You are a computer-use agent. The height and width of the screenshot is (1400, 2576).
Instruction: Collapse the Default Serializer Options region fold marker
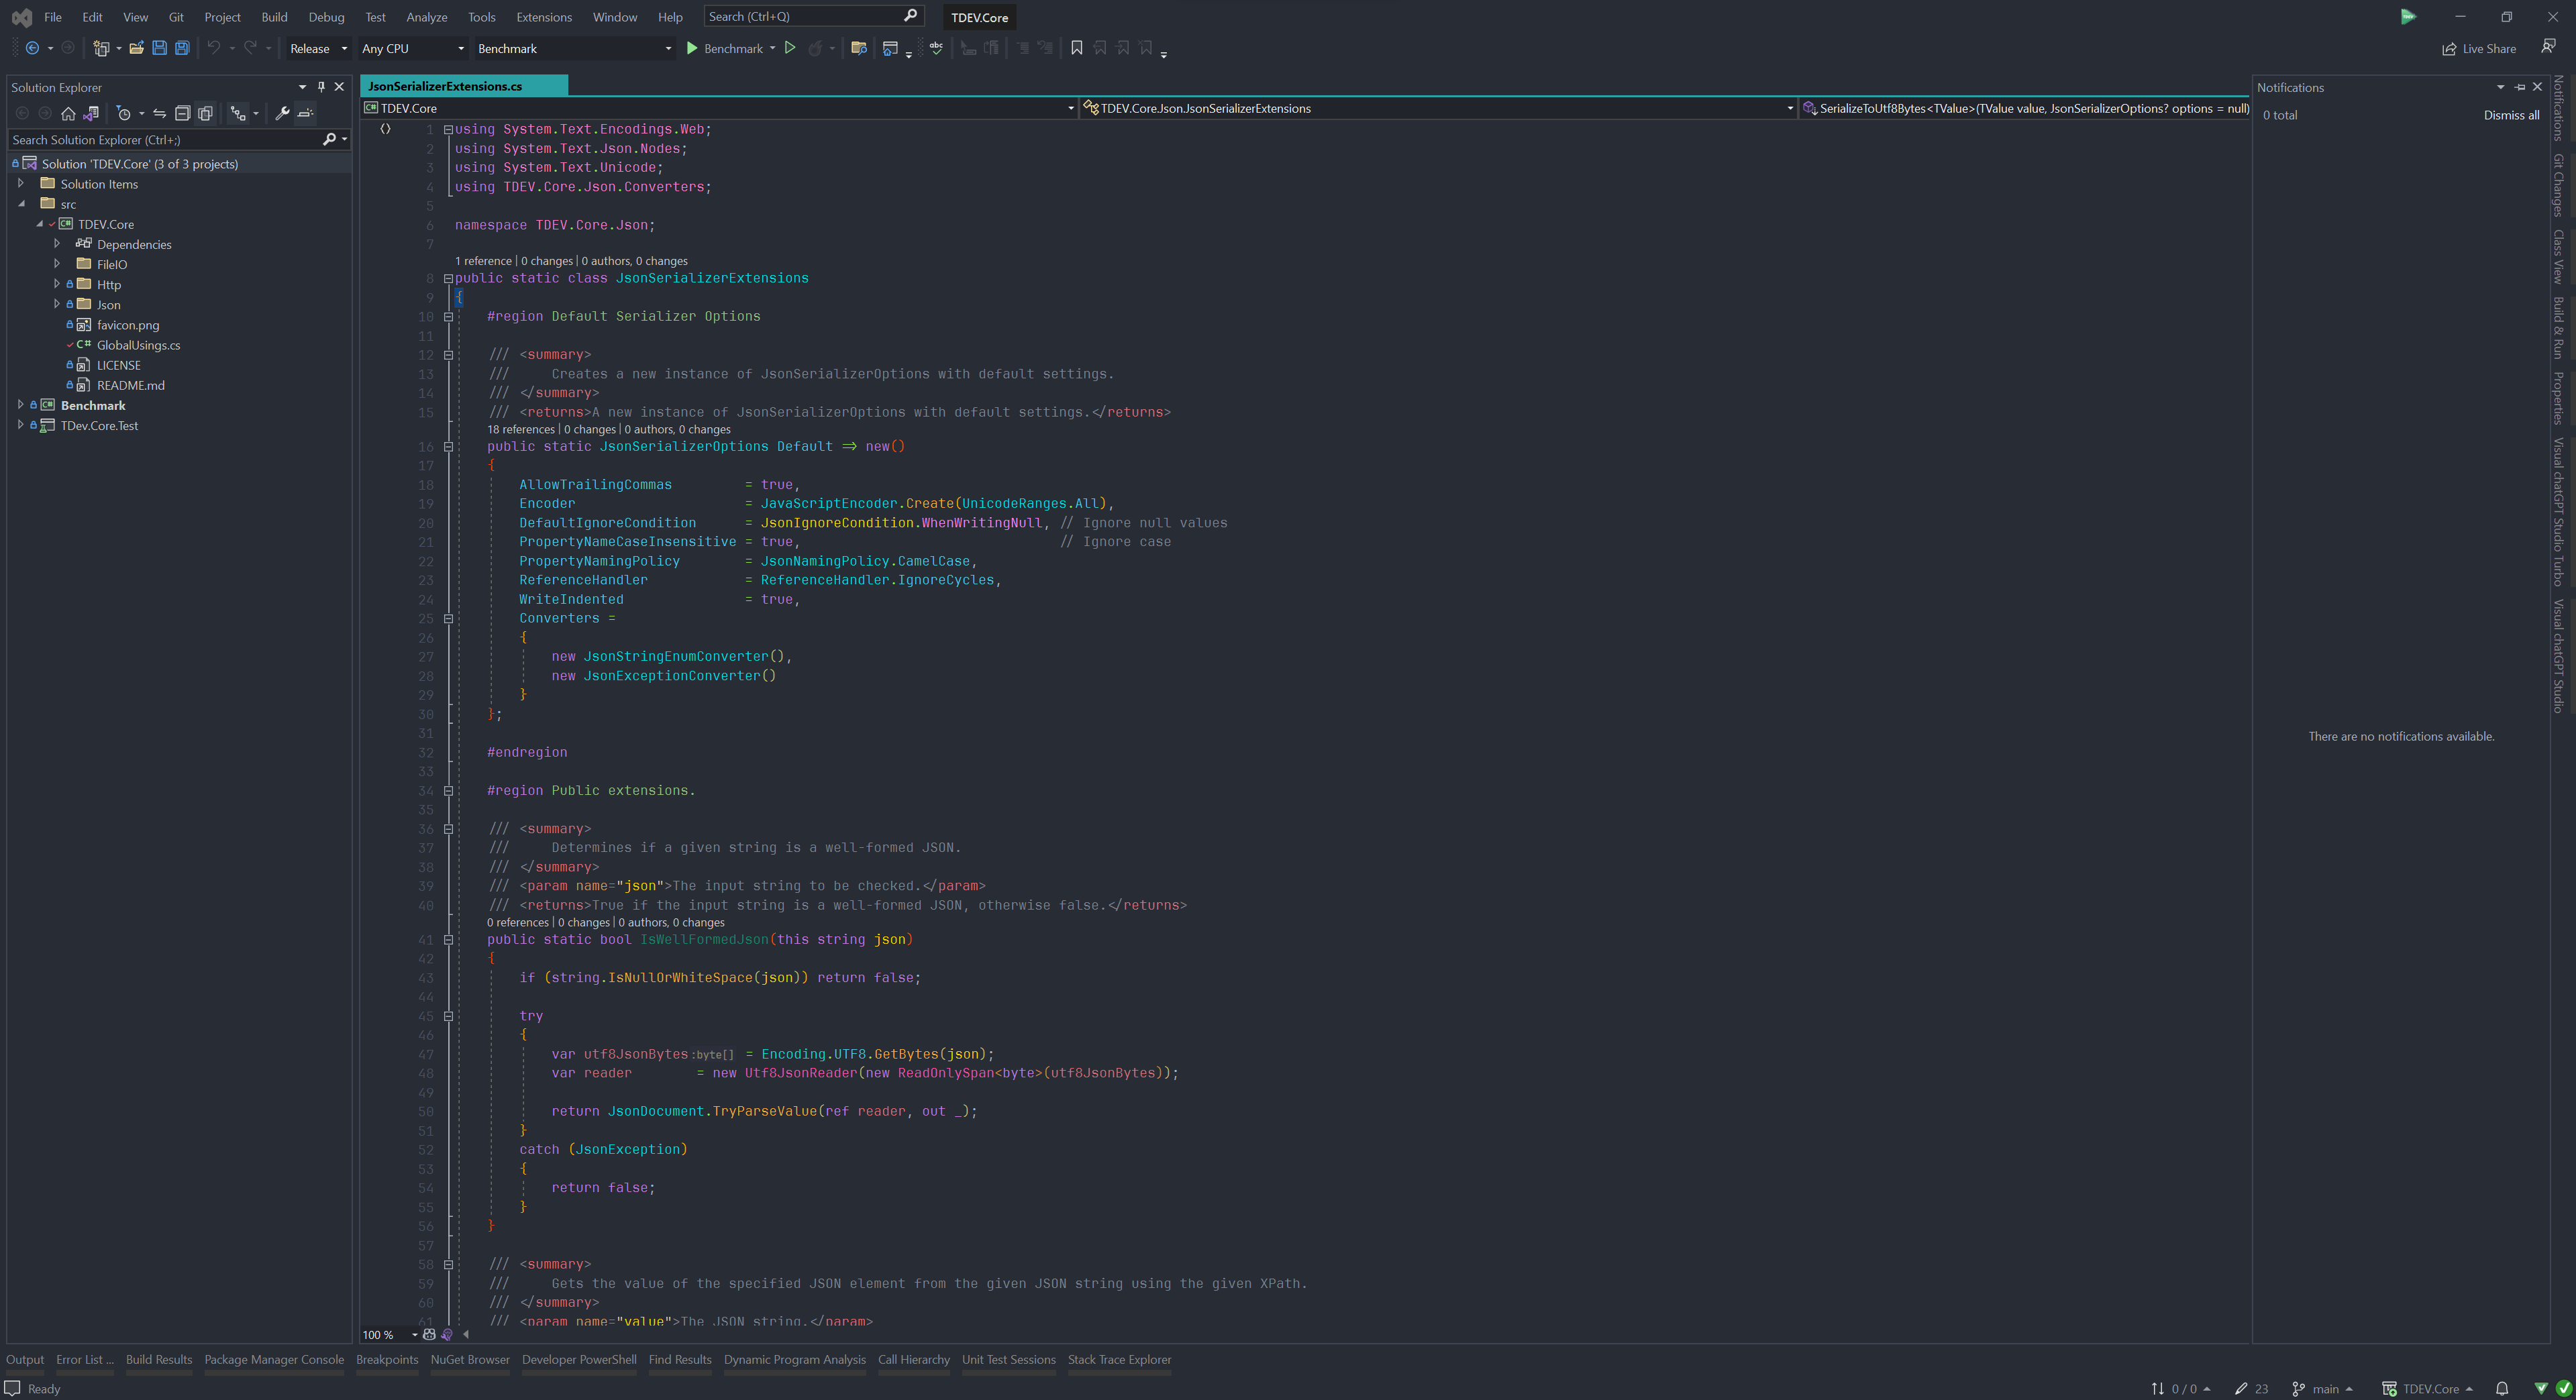coord(448,317)
